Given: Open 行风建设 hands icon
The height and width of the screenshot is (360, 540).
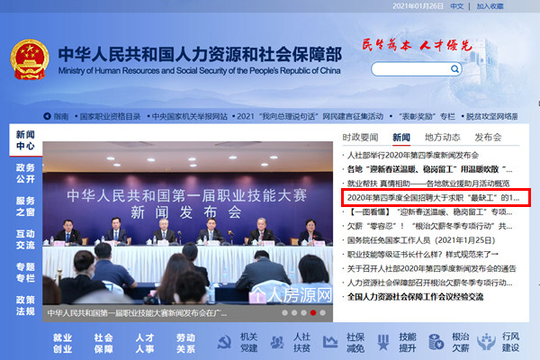Looking at the screenshot, I should [x=486, y=342].
